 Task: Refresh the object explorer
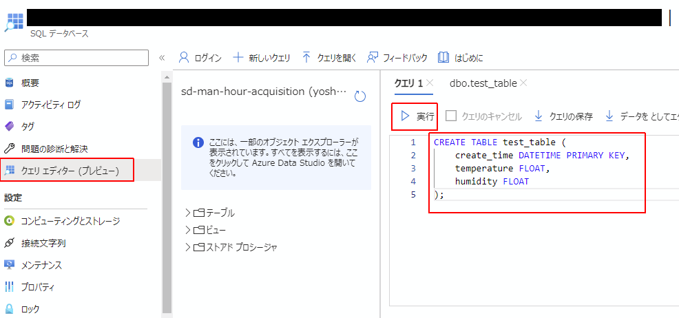360,96
